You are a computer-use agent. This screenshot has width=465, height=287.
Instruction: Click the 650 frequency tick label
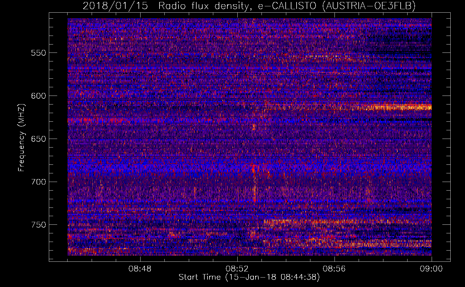coord(39,139)
